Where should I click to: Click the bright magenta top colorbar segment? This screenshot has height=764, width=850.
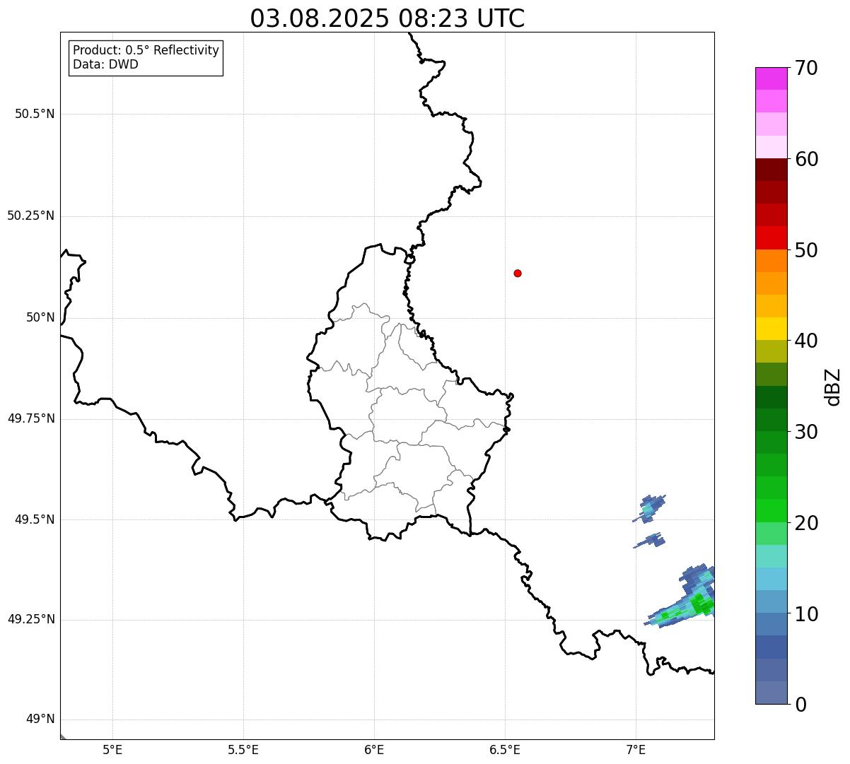tap(771, 78)
